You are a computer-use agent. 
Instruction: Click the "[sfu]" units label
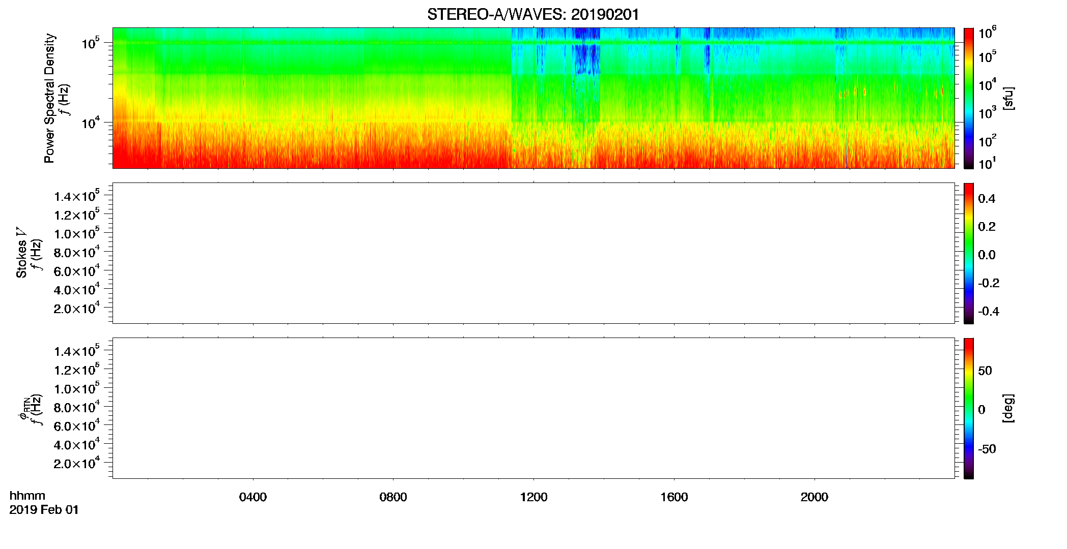point(1008,98)
